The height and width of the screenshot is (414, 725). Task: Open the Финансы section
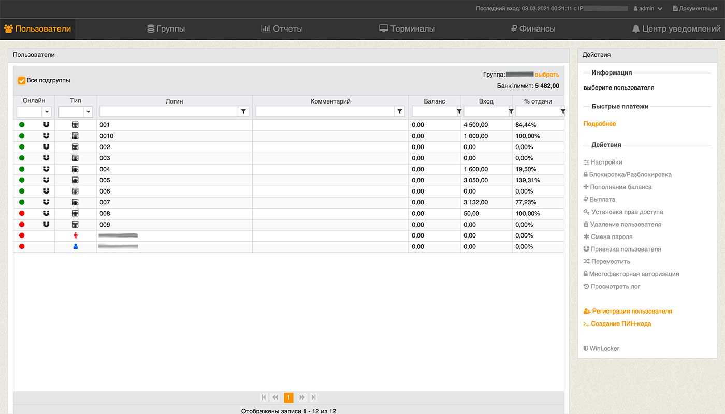point(533,29)
